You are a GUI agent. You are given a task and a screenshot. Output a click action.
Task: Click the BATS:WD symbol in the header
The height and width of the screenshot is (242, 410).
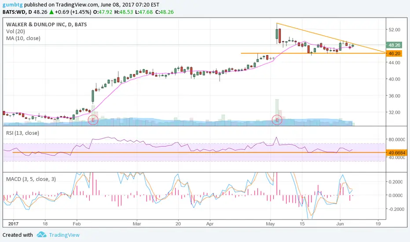pyautogui.click(x=14, y=12)
